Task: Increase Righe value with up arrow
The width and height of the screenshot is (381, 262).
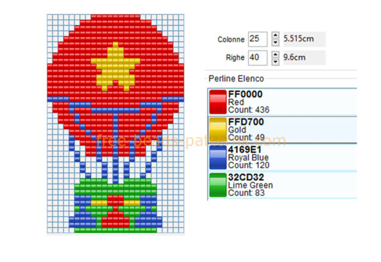Action: click(x=275, y=54)
